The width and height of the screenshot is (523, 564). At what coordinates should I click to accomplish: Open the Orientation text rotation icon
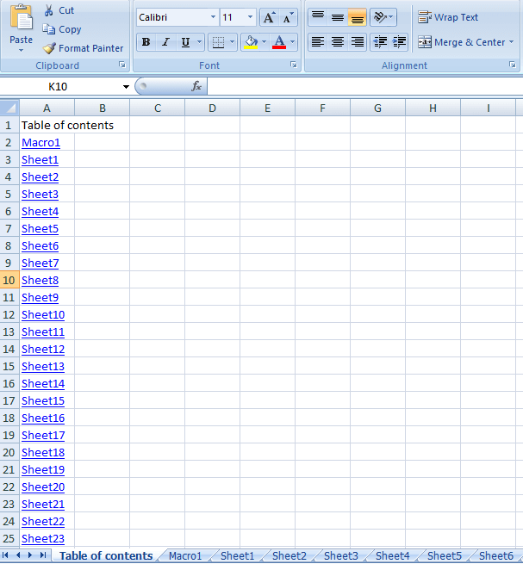tap(383, 17)
